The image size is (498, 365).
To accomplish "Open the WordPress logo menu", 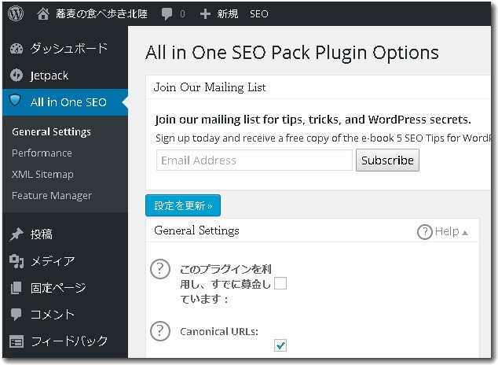I will pyautogui.click(x=16, y=13).
